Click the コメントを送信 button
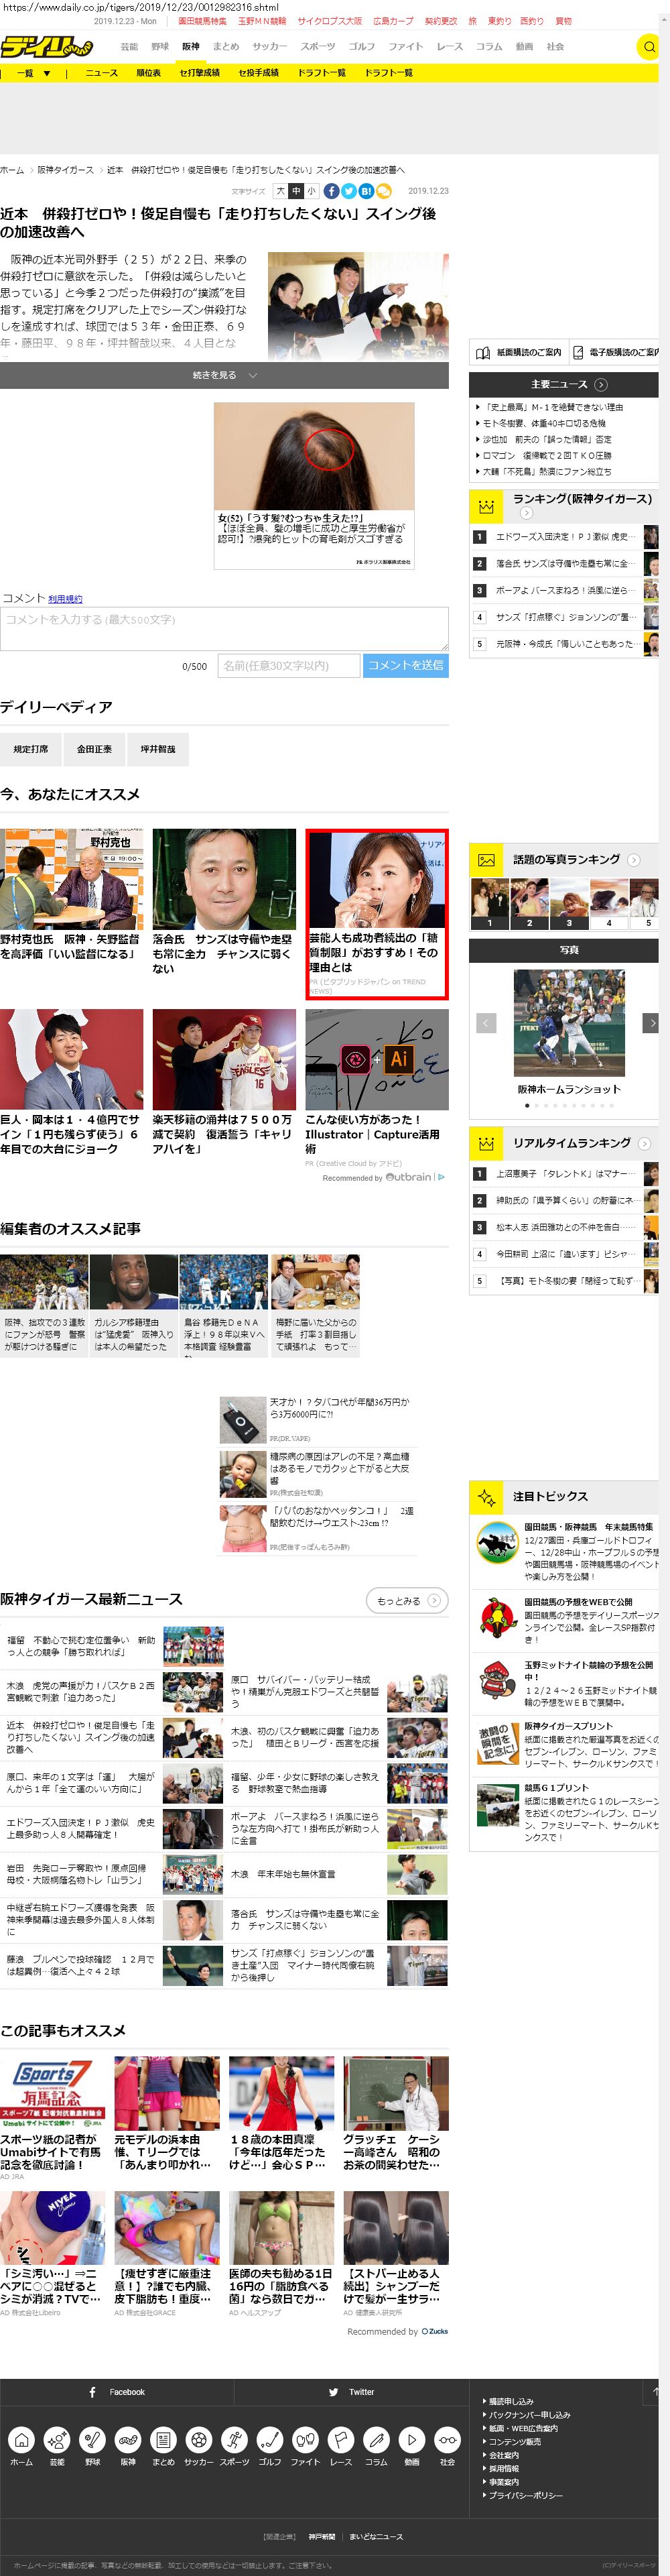The height and width of the screenshot is (2576, 670). [x=405, y=665]
